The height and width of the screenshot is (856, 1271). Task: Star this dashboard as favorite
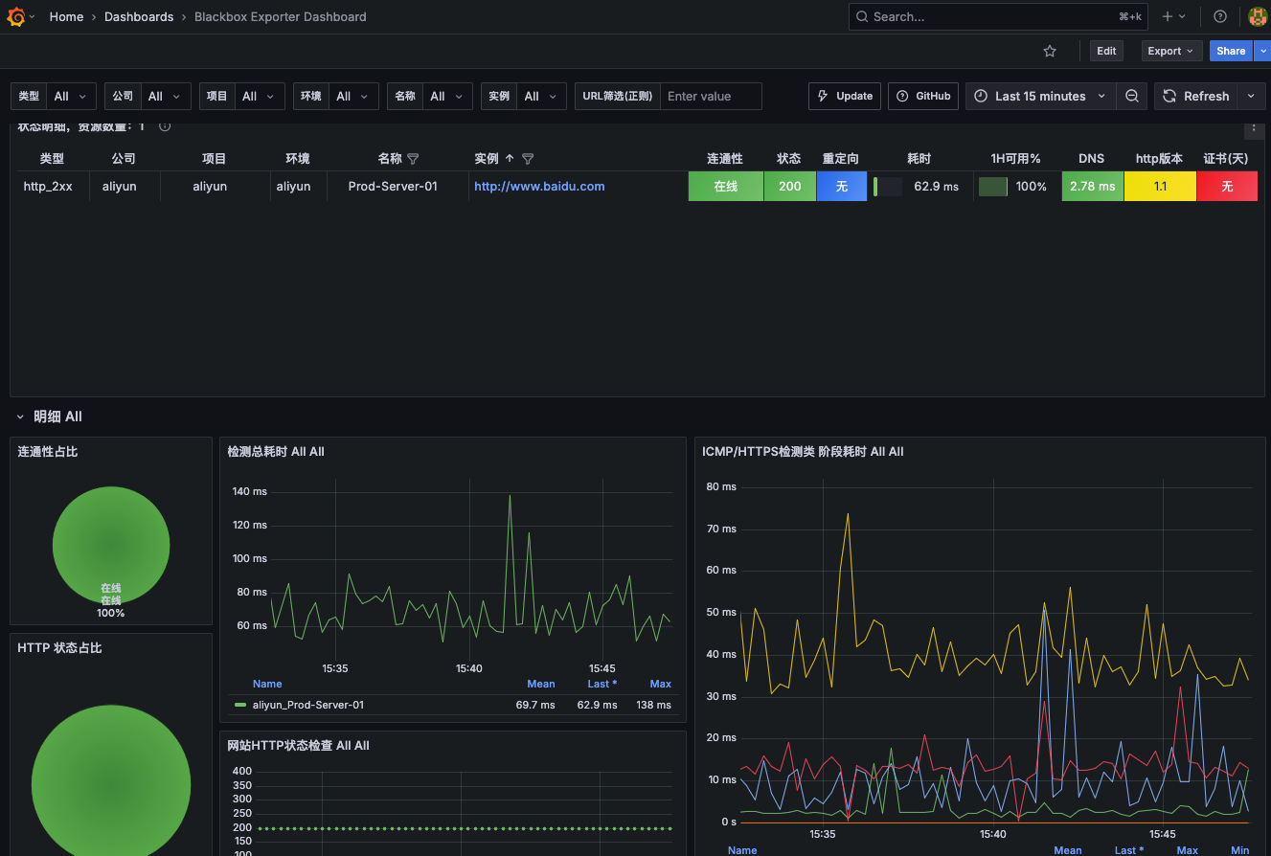[1050, 52]
